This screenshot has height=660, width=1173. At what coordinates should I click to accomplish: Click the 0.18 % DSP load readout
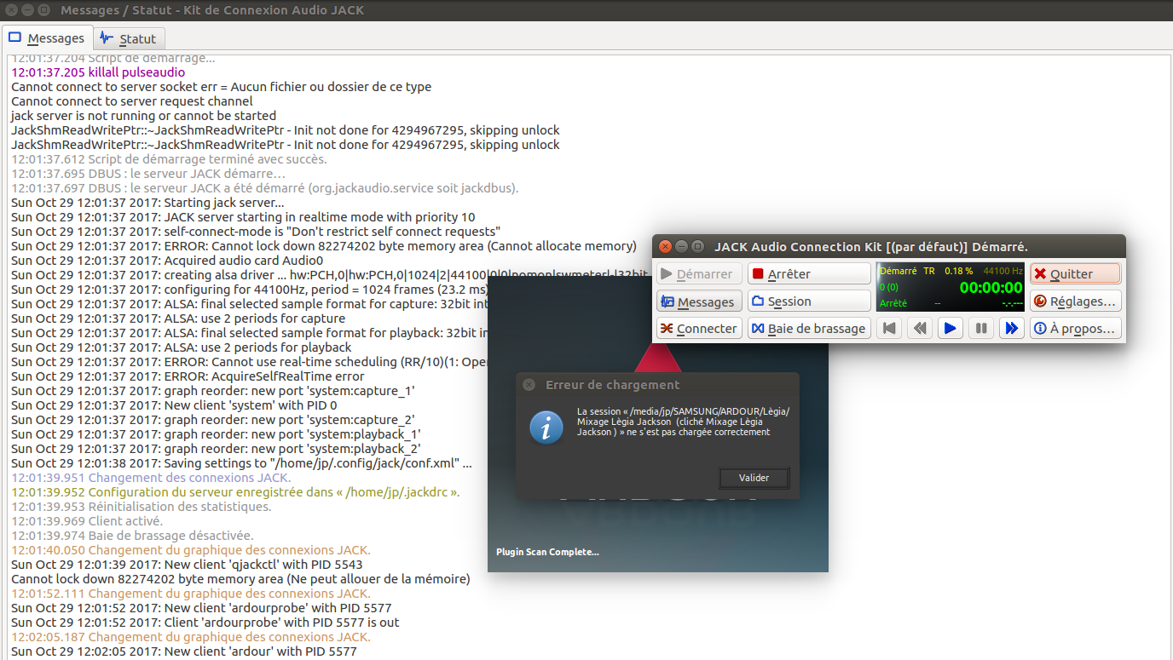[958, 271]
